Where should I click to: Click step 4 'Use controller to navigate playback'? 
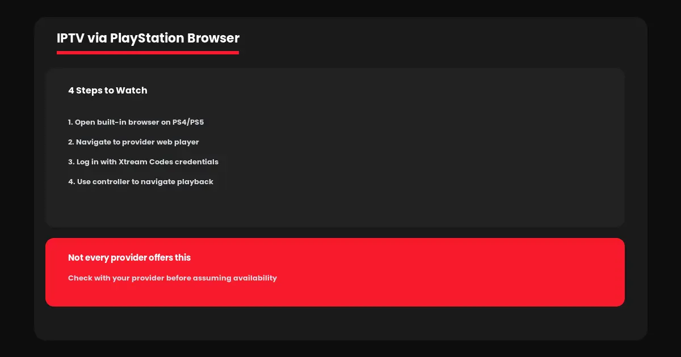pos(141,181)
